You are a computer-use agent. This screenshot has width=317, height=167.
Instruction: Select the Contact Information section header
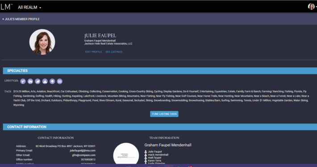(x=160, y=127)
